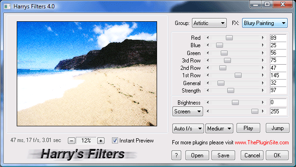The image size is (296, 167).
Task: Click the 3rd Row slider right arrow
Action: pos(263,61)
